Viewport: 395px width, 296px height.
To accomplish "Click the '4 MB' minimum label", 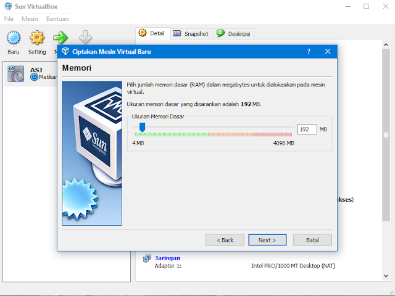I will [x=138, y=143].
